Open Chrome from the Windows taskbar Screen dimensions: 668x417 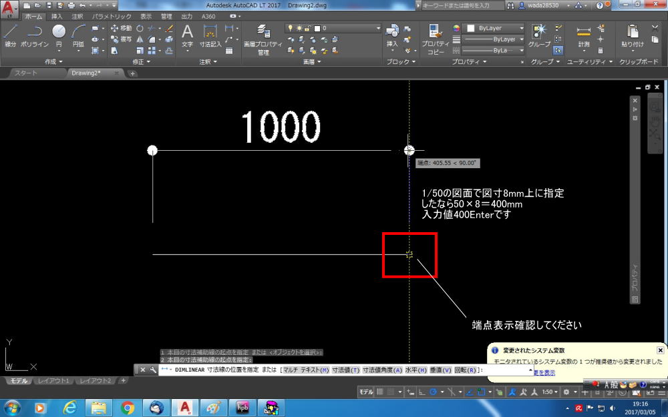(x=127, y=408)
